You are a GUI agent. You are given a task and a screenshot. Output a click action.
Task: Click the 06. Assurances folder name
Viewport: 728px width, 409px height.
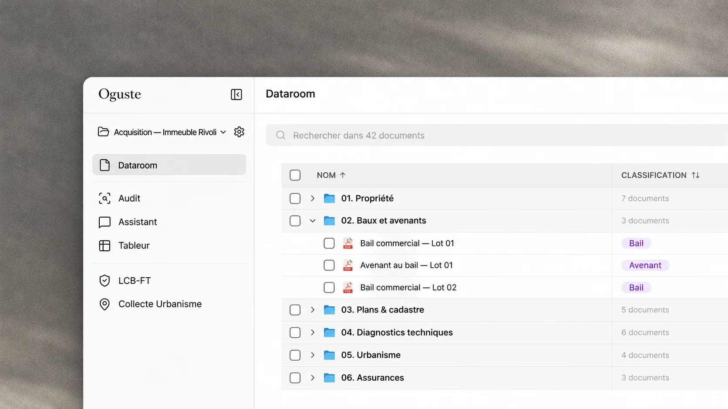pos(373,378)
